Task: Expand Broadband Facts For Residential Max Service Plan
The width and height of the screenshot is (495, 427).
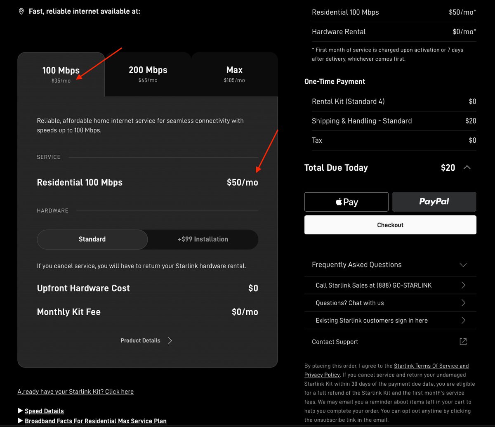Action: [92, 421]
